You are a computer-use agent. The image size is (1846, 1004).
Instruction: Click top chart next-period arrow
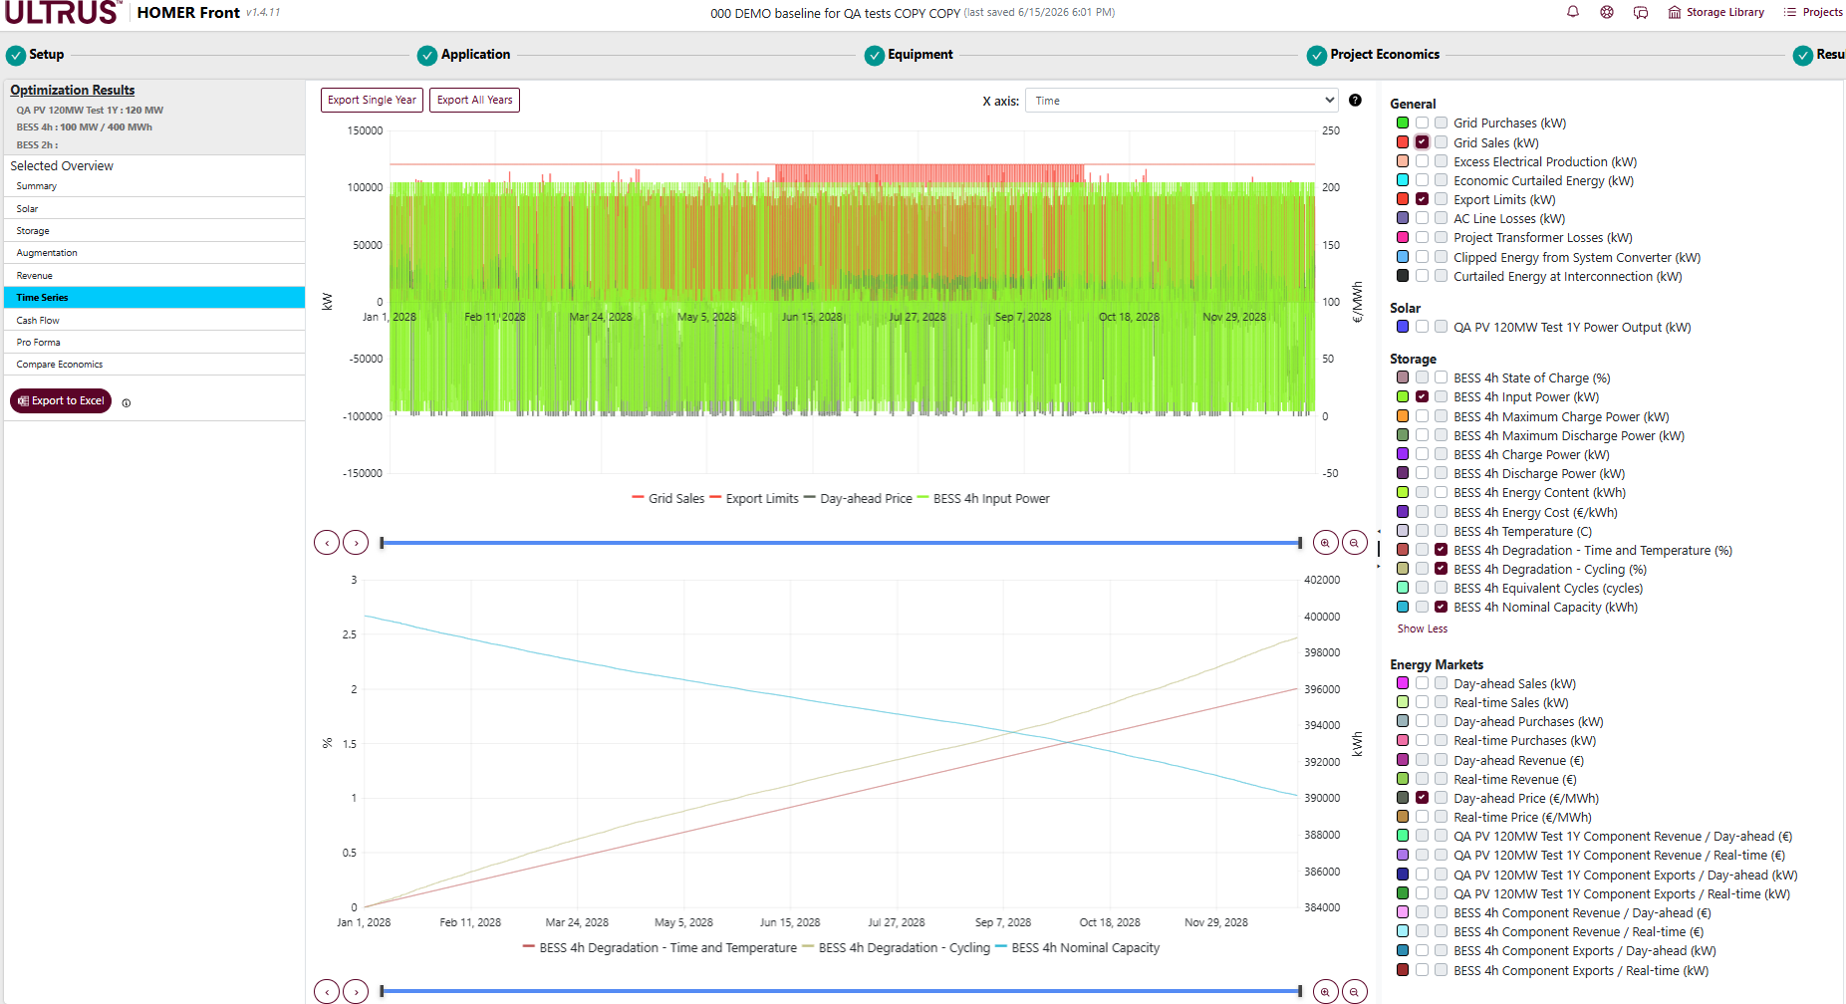(x=356, y=543)
